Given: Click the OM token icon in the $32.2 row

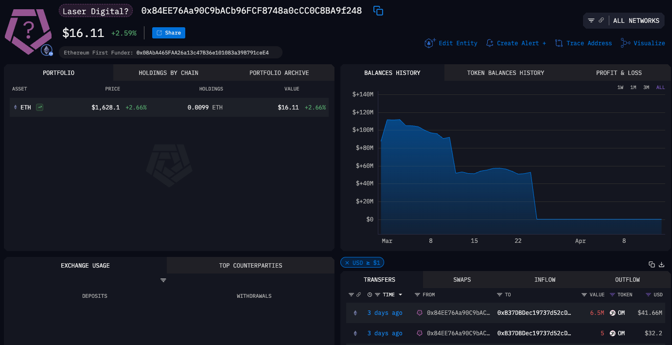Looking at the screenshot, I should tap(613, 333).
